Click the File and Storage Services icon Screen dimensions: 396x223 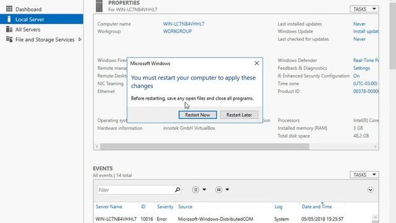tap(9, 40)
